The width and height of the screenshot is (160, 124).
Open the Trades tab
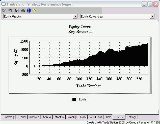tap(22, 117)
